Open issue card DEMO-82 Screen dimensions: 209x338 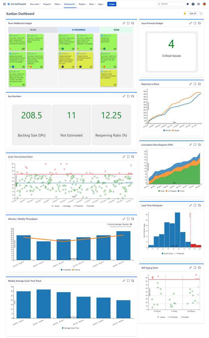(x=17, y=42)
